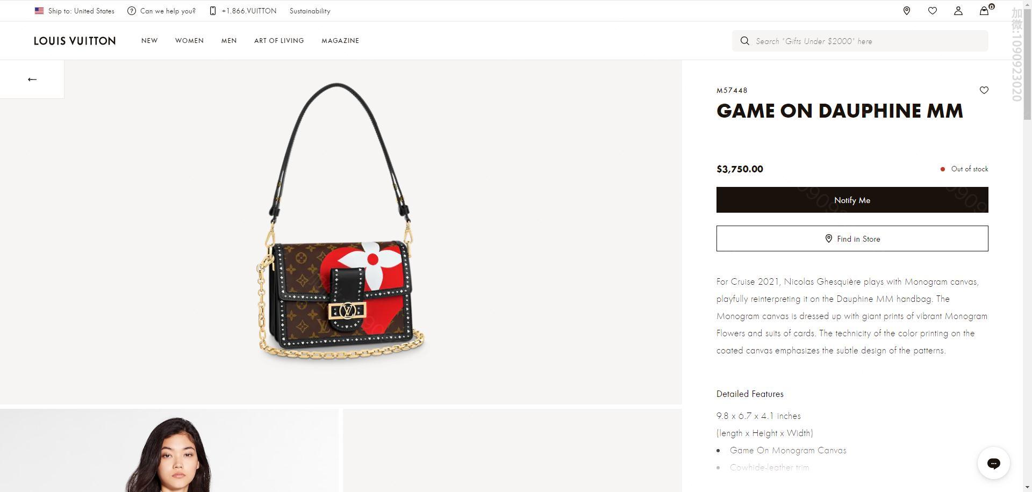Open the wishlist heart in header

pos(933,11)
